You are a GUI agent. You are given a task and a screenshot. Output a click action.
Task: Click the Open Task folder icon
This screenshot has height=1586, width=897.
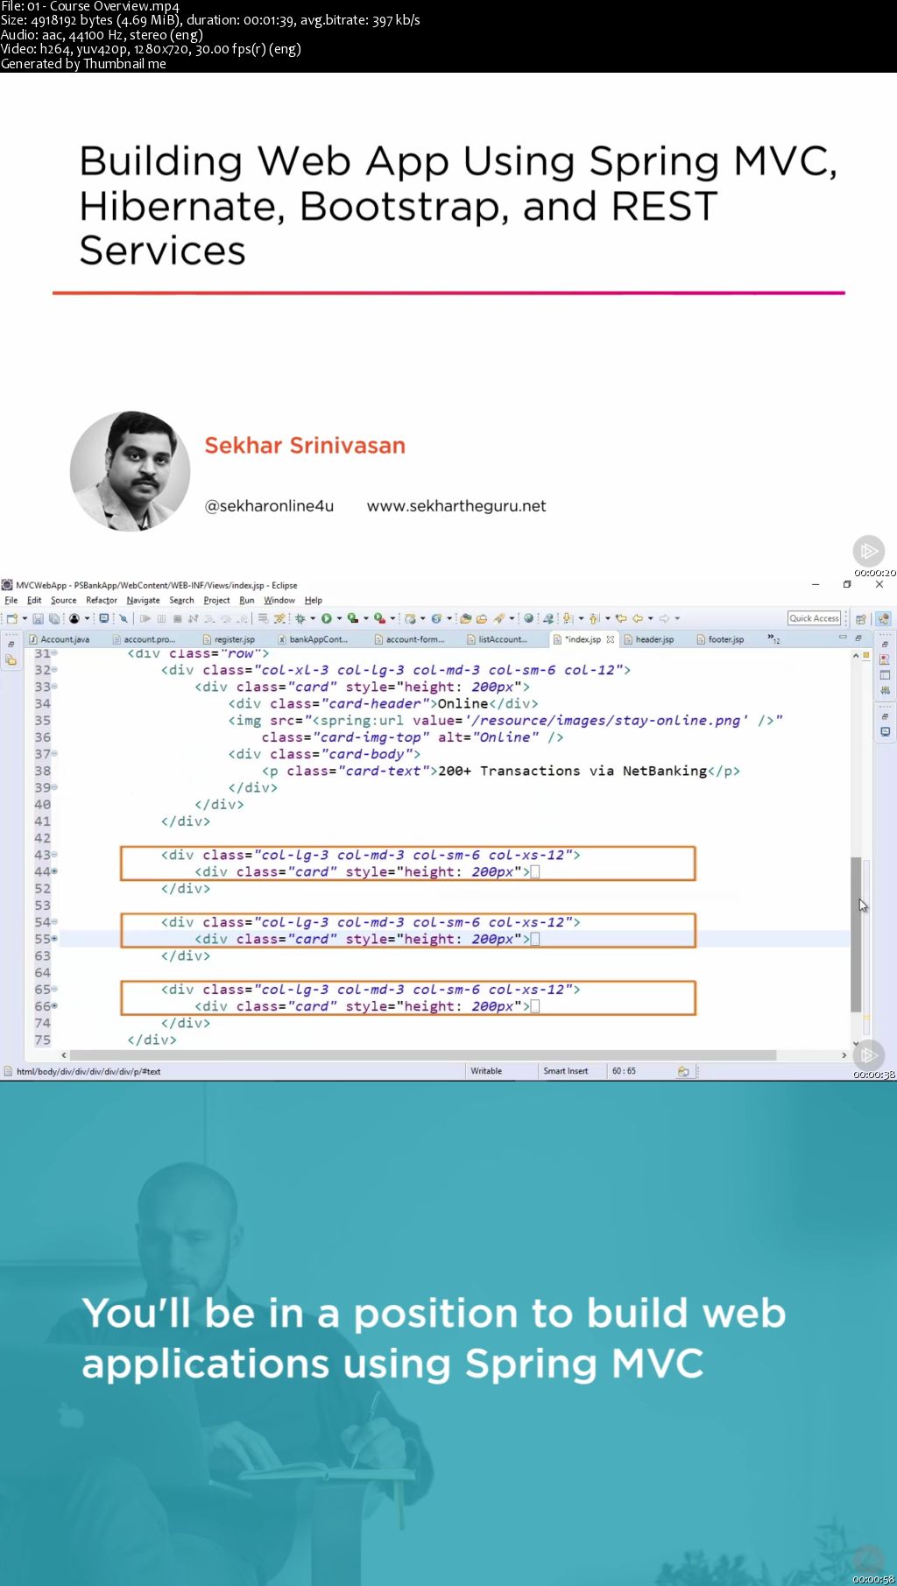(x=481, y=618)
